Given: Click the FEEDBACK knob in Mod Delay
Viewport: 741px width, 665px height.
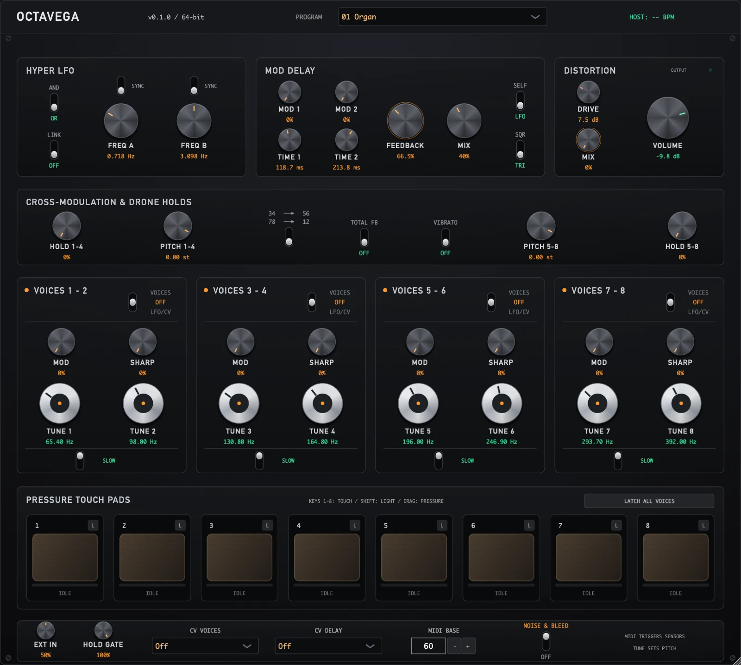Looking at the screenshot, I should point(405,120).
